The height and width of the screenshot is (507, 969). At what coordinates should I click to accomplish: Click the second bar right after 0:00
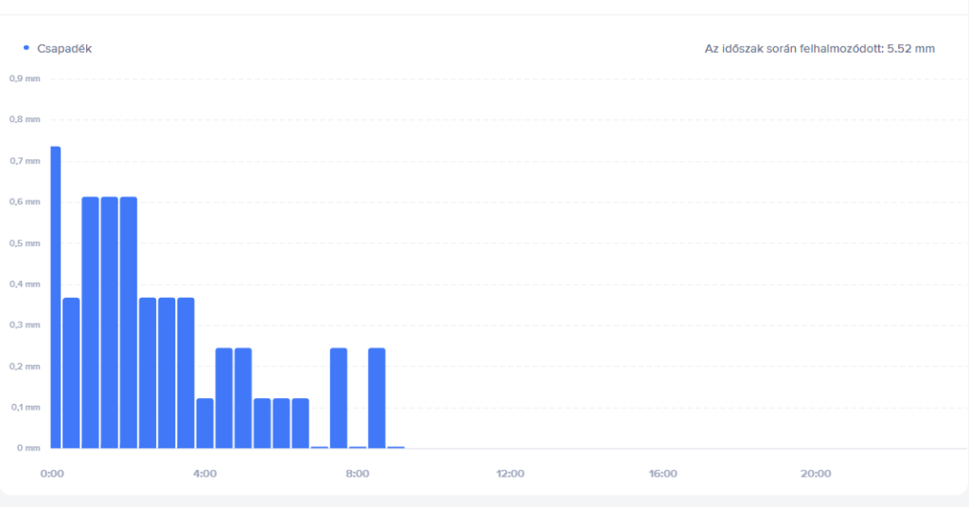(71, 373)
